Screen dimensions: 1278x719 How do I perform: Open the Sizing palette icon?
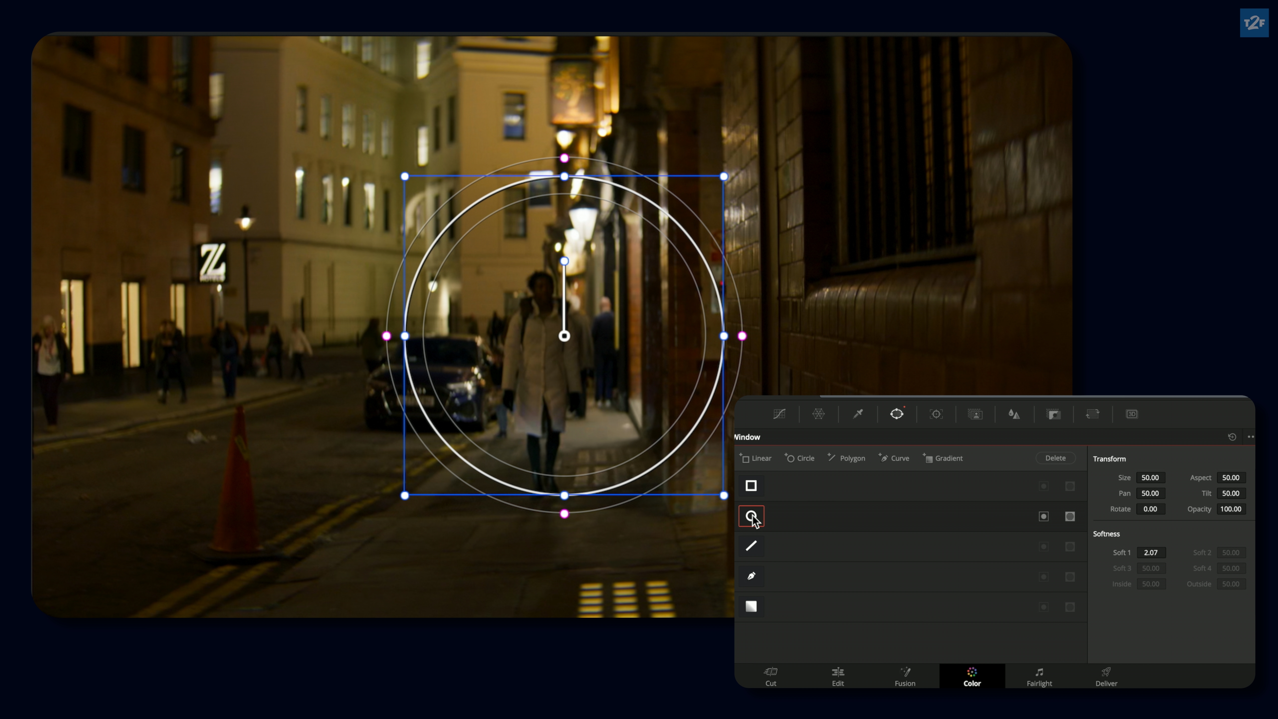(1092, 414)
